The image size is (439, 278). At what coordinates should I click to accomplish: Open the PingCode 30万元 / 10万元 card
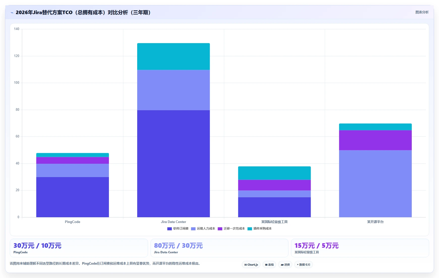pyautogui.click(x=79, y=248)
